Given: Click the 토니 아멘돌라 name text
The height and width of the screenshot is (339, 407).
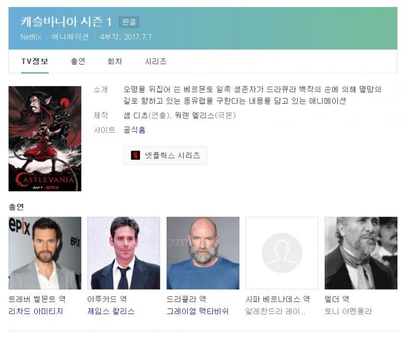Looking at the screenshot, I should (x=348, y=311).
